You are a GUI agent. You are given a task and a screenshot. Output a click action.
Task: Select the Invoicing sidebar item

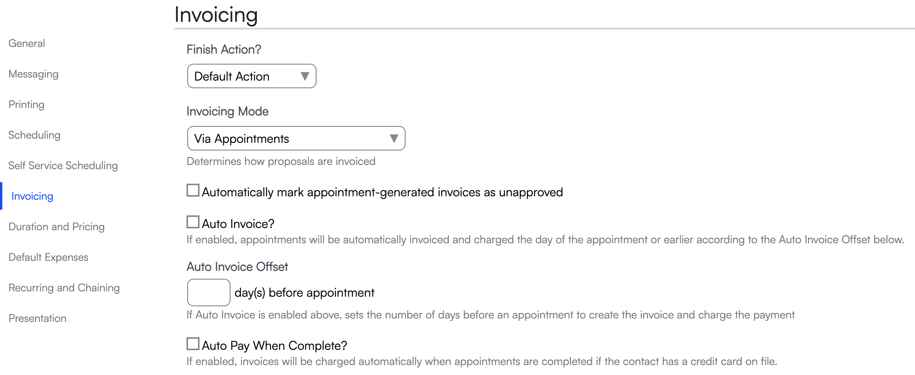[32, 196]
